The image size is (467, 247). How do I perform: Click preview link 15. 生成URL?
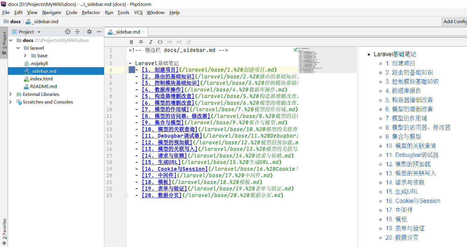point(402,192)
